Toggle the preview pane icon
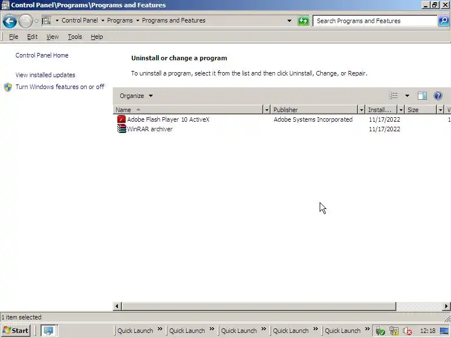Screen dimensions: 451x338 [422, 96]
